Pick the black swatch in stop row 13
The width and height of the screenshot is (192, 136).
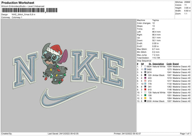145,101
